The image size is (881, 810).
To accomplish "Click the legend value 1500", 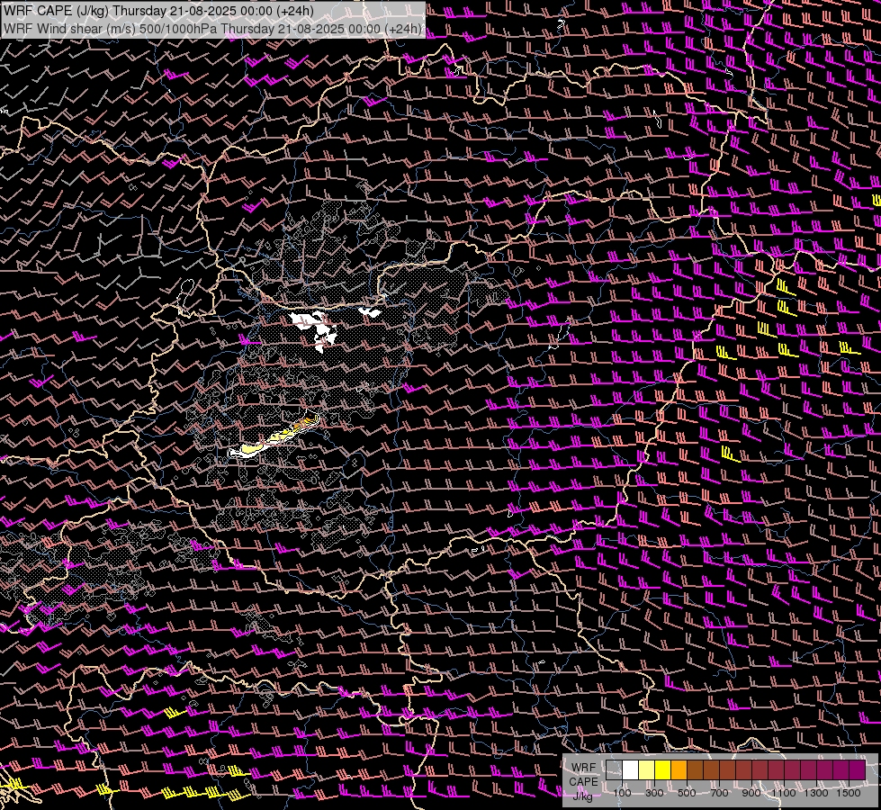I will click(849, 793).
